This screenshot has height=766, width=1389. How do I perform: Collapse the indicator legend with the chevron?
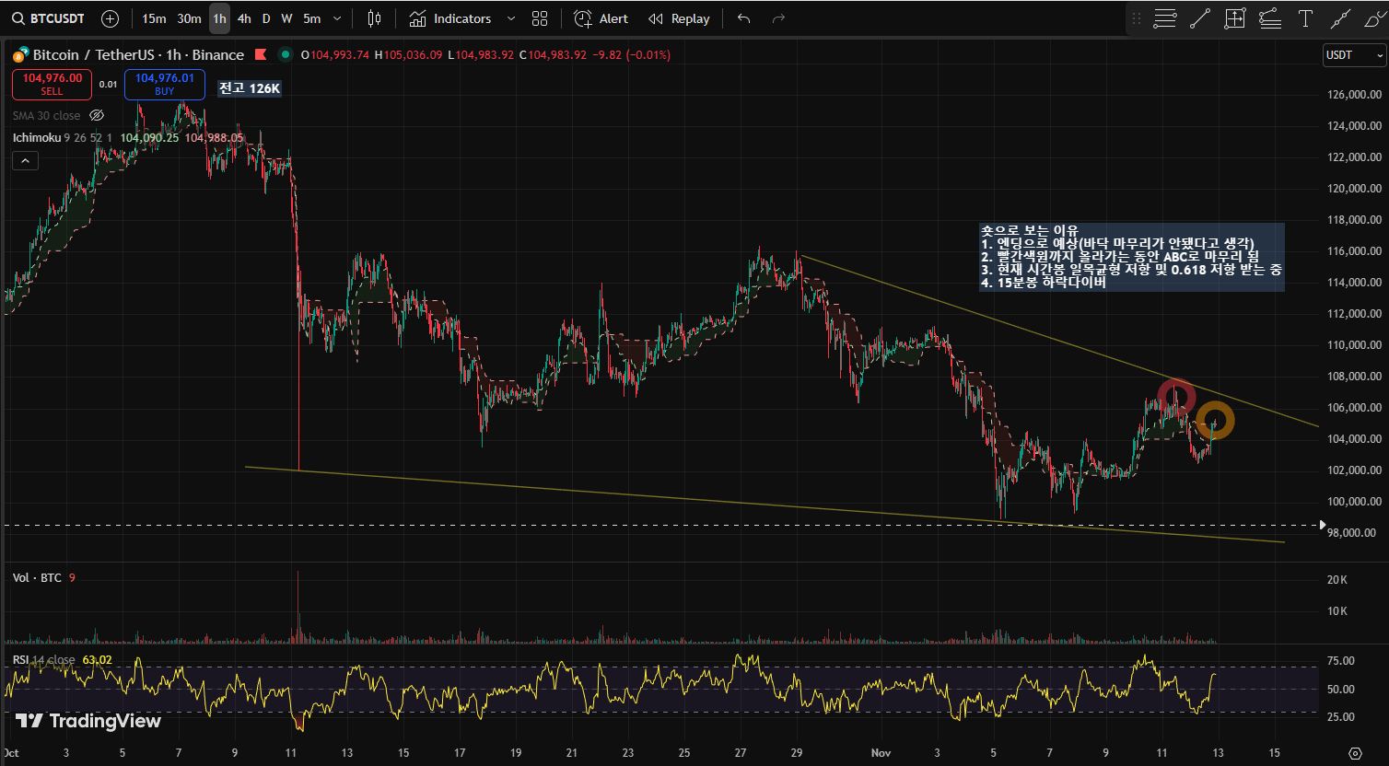coord(25,161)
